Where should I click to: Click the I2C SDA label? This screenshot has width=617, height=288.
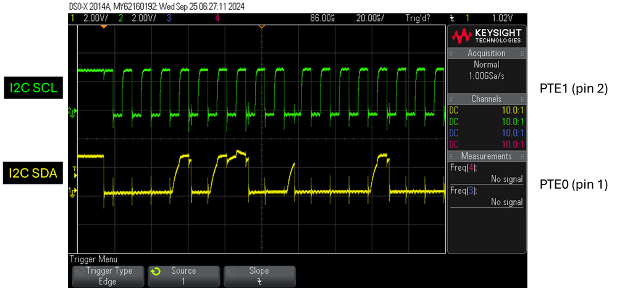click(x=33, y=172)
